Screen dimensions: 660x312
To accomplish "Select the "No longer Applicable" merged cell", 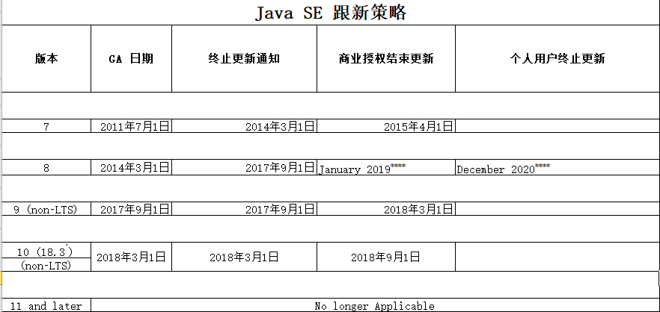I will pos(374,306).
